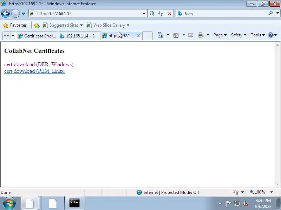The width and height of the screenshot is (281, 210).
Task: Open the Suggested Sites favorites link
Action: tap(63, 25)
